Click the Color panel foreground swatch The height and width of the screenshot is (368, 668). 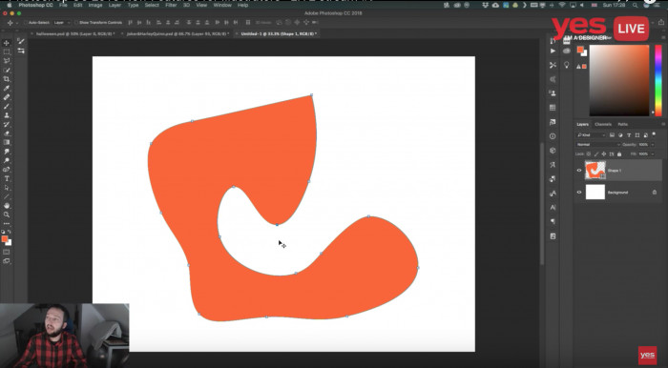pos(580,50)
